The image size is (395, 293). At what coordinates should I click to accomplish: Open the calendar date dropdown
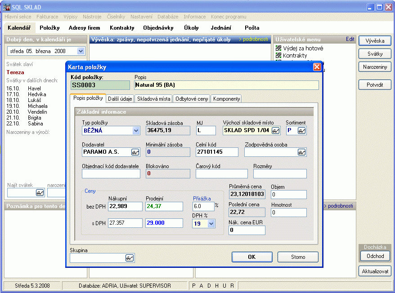pos(81,51)
